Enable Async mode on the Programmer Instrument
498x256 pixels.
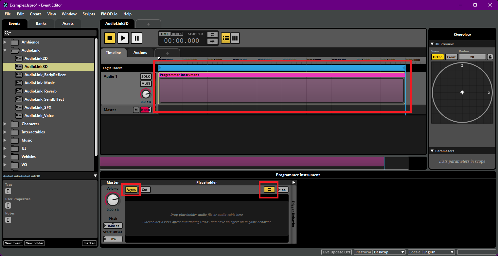(131, 189)
